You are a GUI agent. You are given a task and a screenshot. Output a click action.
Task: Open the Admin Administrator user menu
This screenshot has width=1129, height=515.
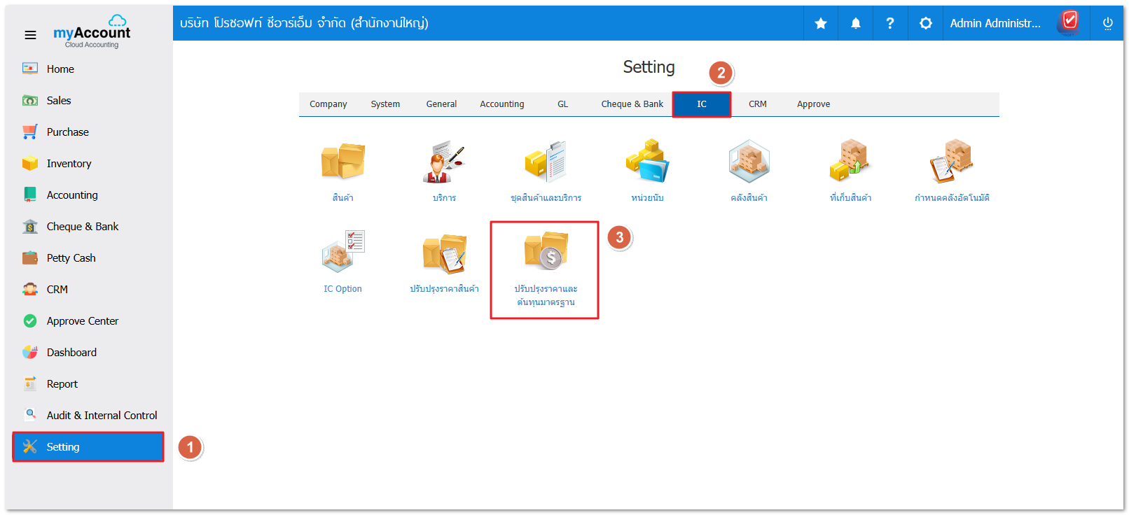tap(995, 24)
